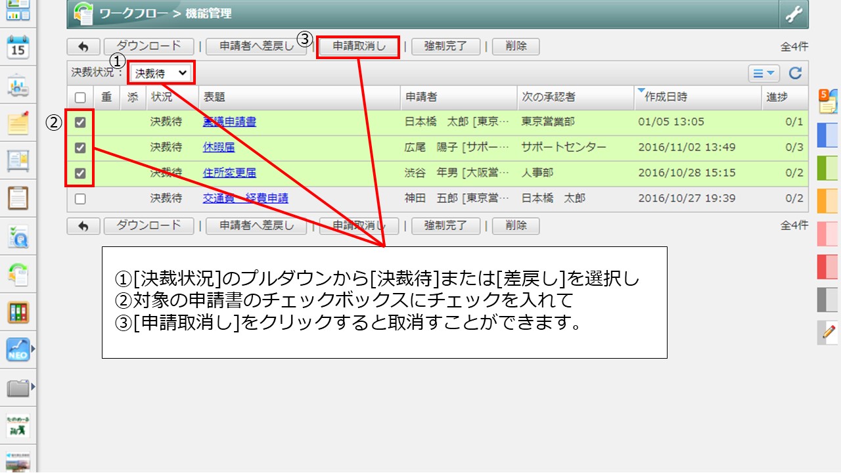The image size is (841, 473).
Task: Click the サポートセンター approver cell
Action: click(x=564, y=148)
